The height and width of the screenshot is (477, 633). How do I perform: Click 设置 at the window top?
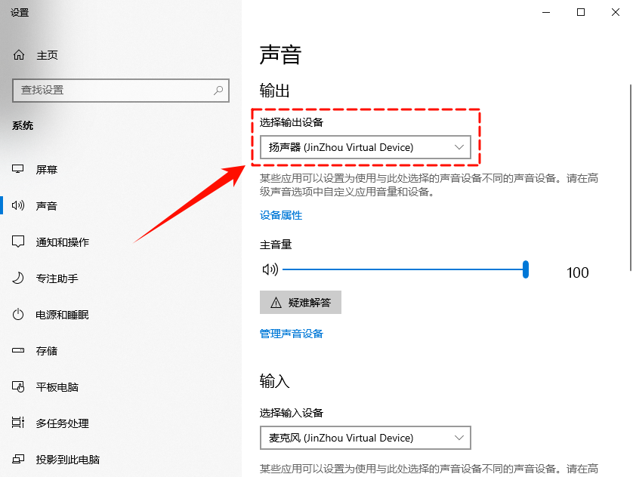pyautogui.click(x=20, y=12)
